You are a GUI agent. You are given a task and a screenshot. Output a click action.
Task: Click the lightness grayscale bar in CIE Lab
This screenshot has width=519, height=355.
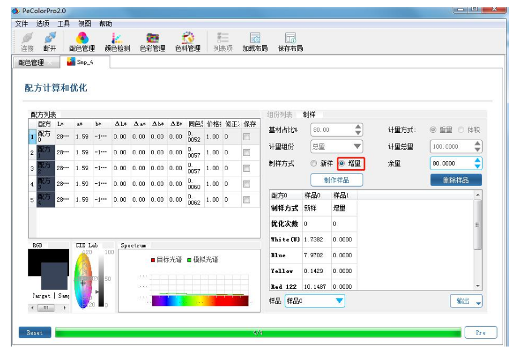coord(101,280)
